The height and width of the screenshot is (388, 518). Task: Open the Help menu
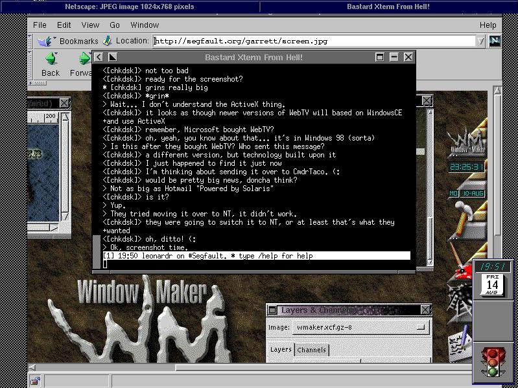point(488,25)
